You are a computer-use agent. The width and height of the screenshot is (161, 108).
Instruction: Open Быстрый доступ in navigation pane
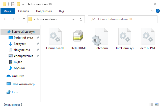pyautogui.click(x=20, y=32)
